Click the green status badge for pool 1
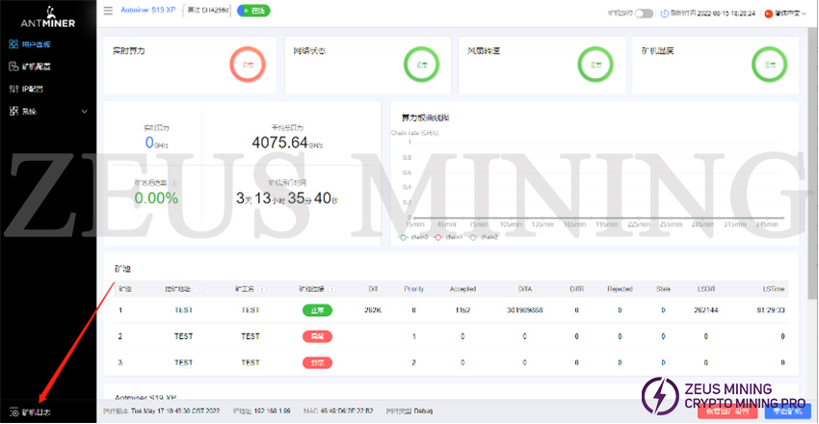 pyautogui.click(x=317, y=310)
